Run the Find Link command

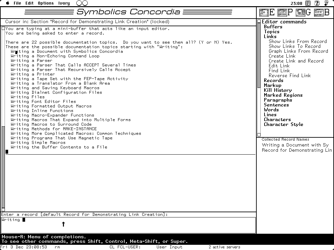click(x=279, y=71)
